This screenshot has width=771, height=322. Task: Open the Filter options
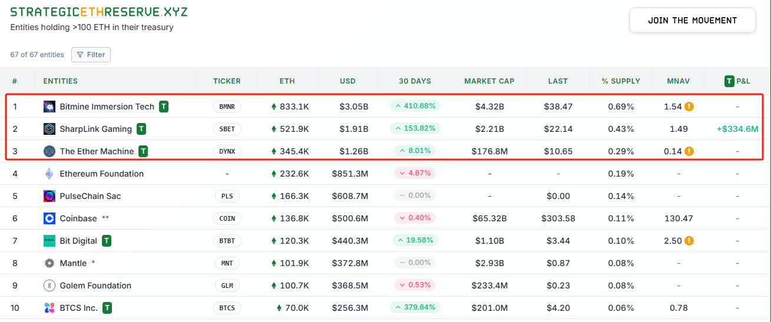[91, 55]
